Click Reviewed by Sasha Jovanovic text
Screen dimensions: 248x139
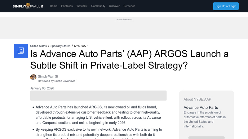coord(57,81)
